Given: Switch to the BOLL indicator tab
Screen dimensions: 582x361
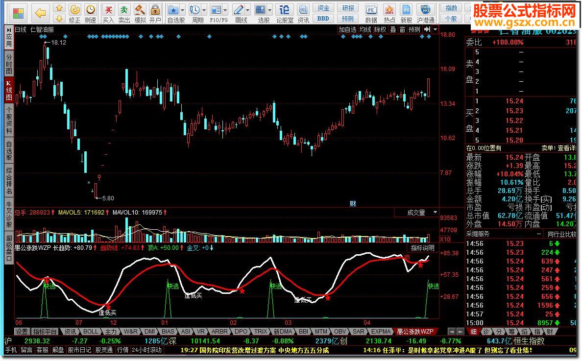Looking at the screenshot, I should [90, 332].
